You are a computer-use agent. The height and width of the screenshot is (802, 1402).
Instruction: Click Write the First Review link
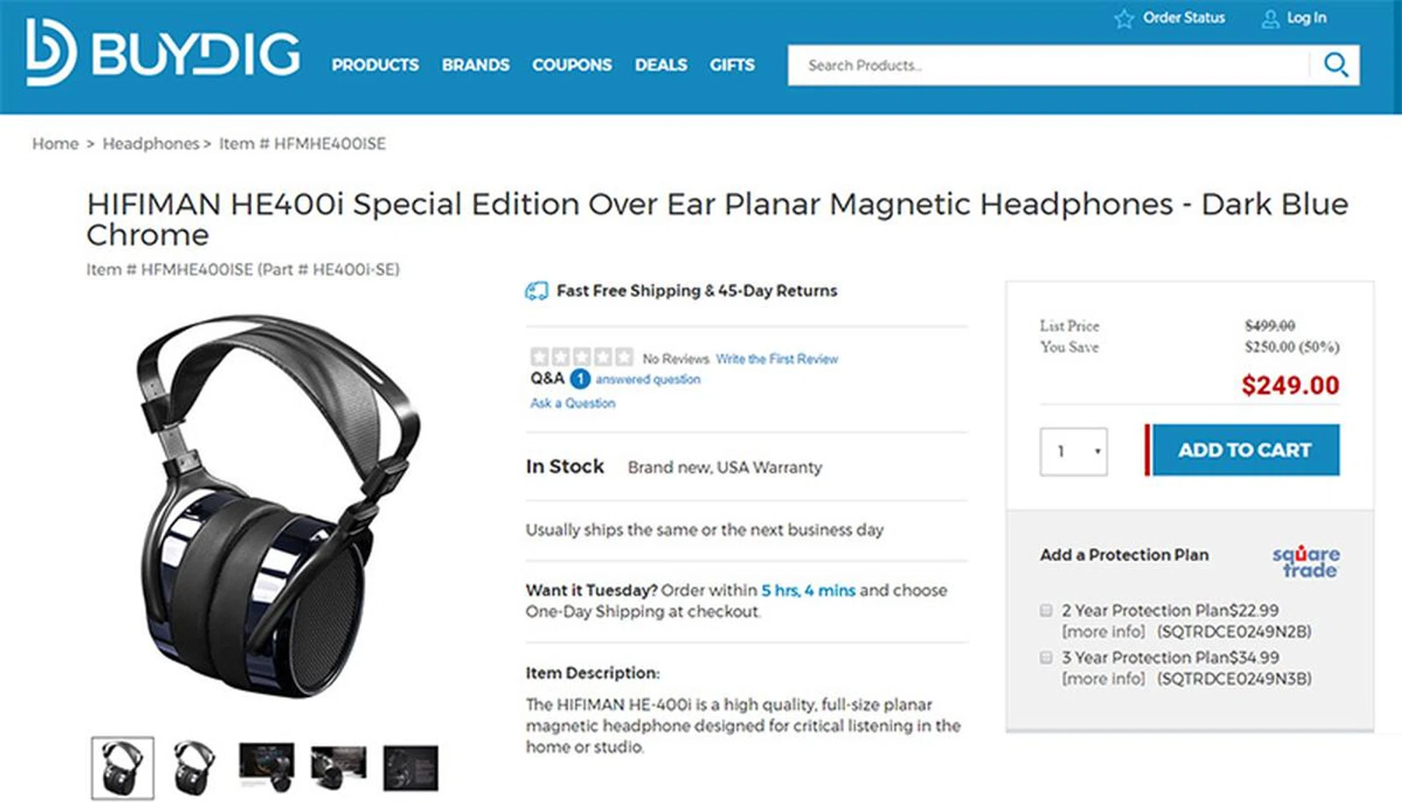[777, 359]
